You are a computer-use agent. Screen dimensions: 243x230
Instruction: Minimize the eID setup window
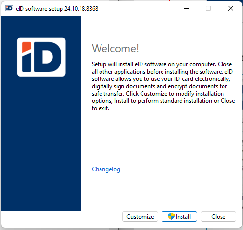pyautogui.click(x=186, y=8)
